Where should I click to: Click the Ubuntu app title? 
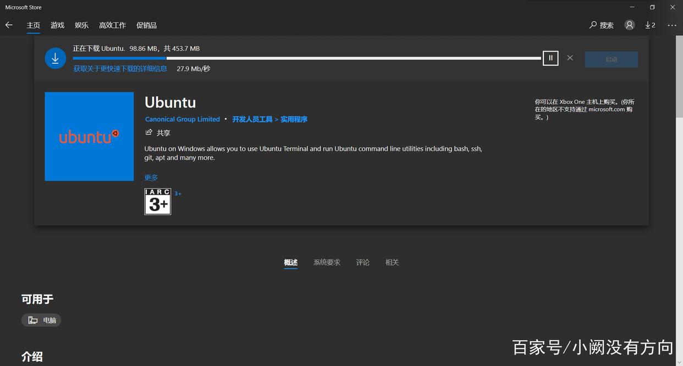pyautogui.click(x=170, y=103)
